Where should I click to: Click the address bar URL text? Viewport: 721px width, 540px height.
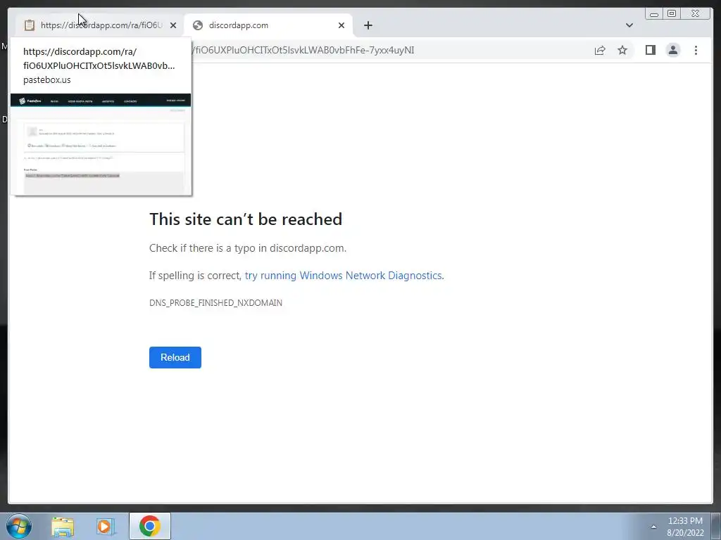(303, 50)
